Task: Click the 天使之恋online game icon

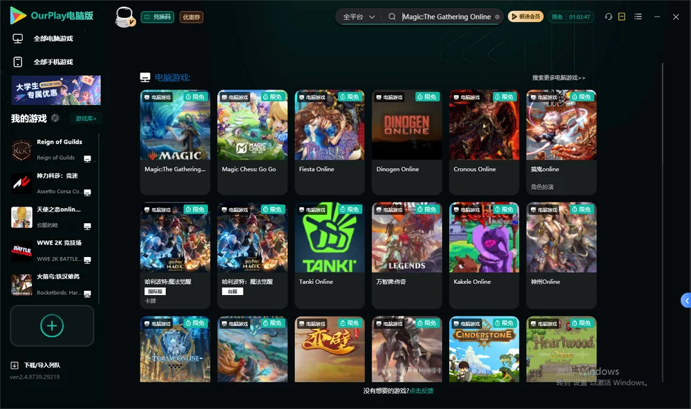Action: (21, 217)
